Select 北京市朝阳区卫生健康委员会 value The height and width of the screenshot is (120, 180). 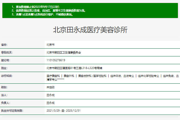coord(64,52)
